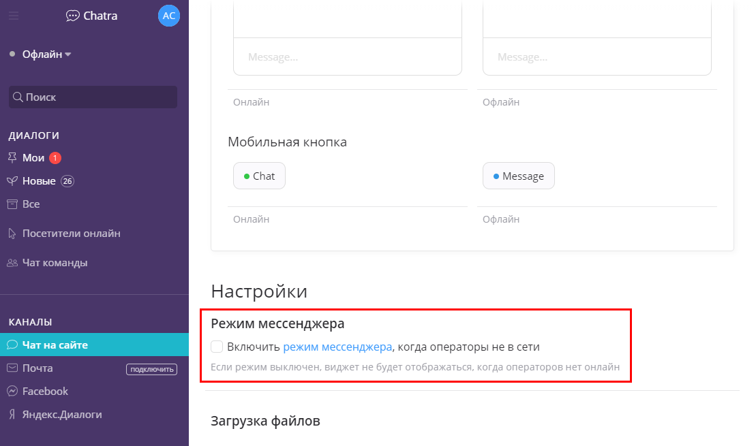This screenshot has width=756, height=446.
Task: Click the search magnifier icon
Action: tap(18, 97)
